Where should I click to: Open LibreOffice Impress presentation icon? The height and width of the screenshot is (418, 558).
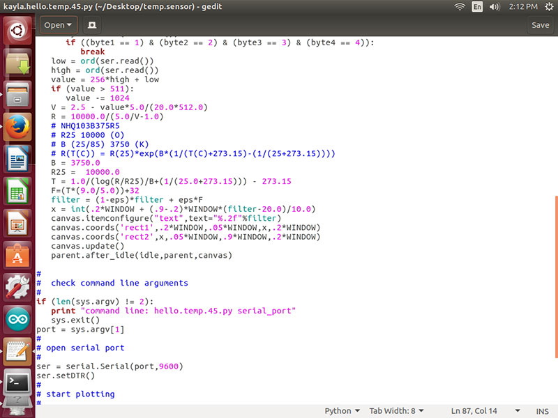point(17,223)
